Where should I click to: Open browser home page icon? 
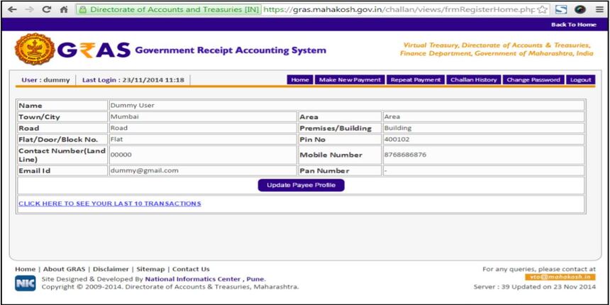64,10
